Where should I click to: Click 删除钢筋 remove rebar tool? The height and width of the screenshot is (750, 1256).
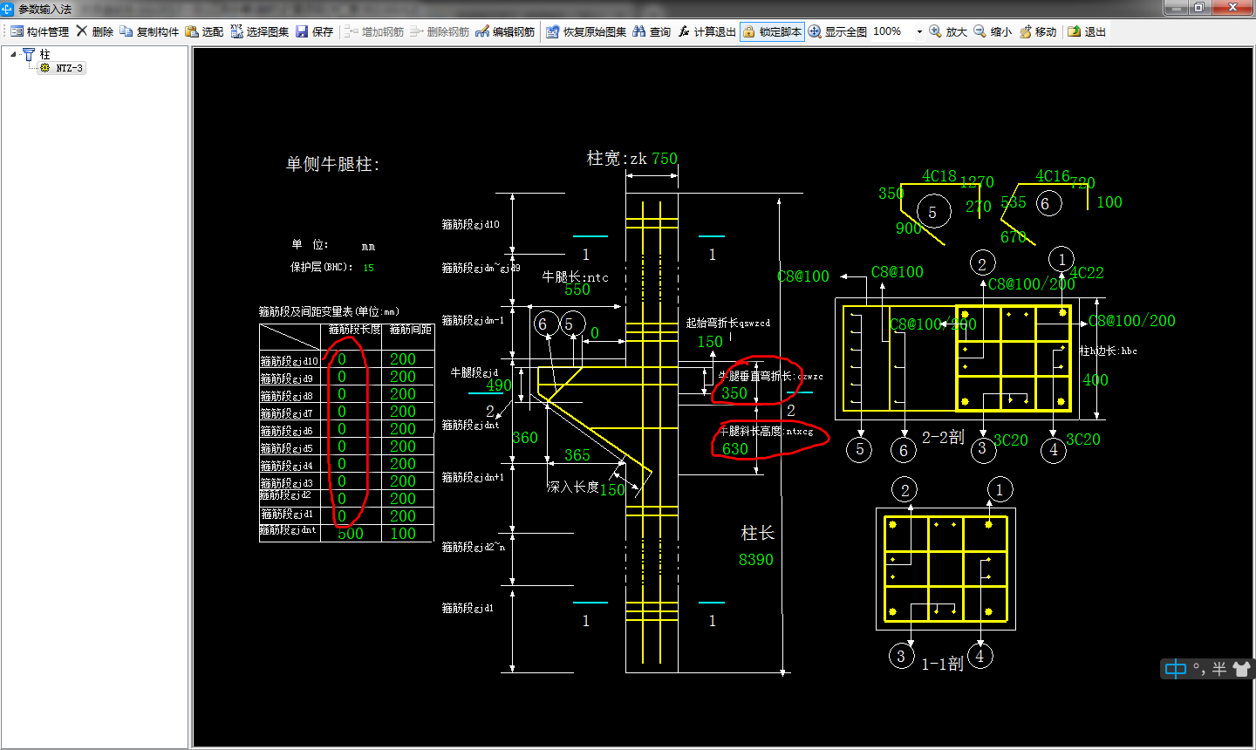point(440,31)
